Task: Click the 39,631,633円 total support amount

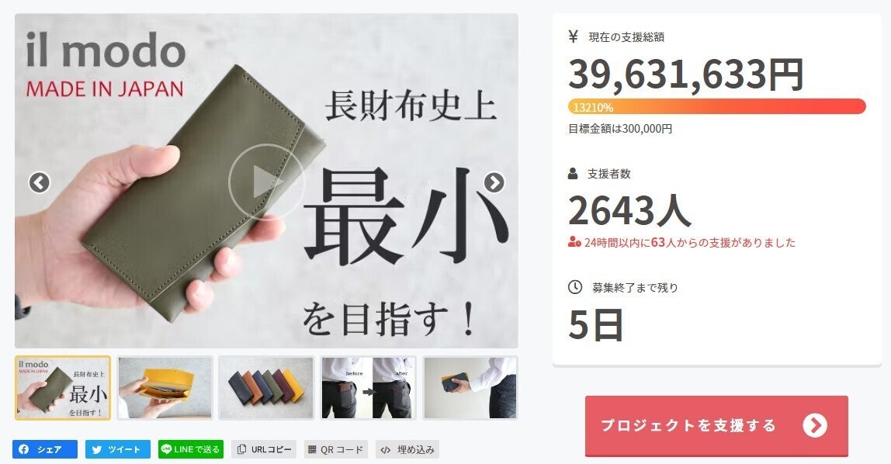Action: click(685, 74)
